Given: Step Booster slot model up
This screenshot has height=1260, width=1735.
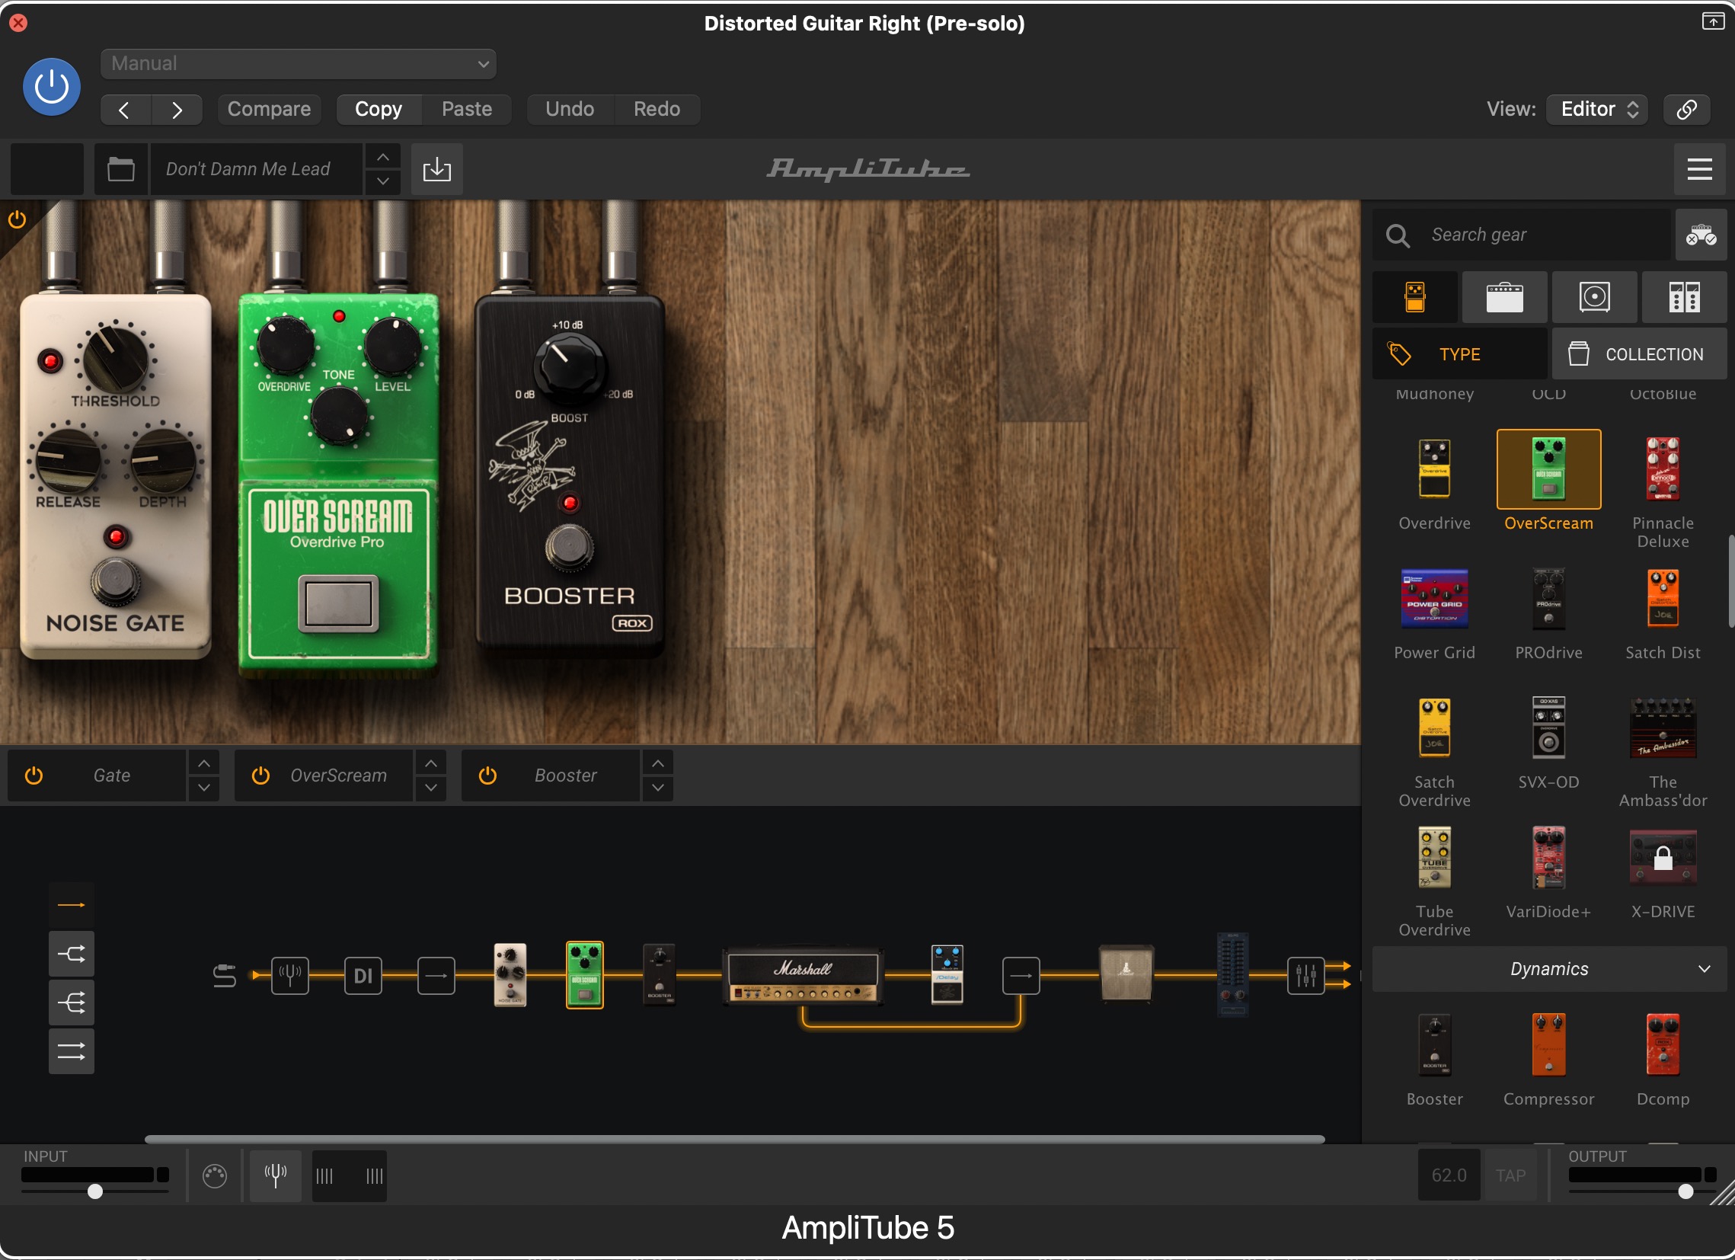Looking at the screenshot, I should click(x=657, y=763).
